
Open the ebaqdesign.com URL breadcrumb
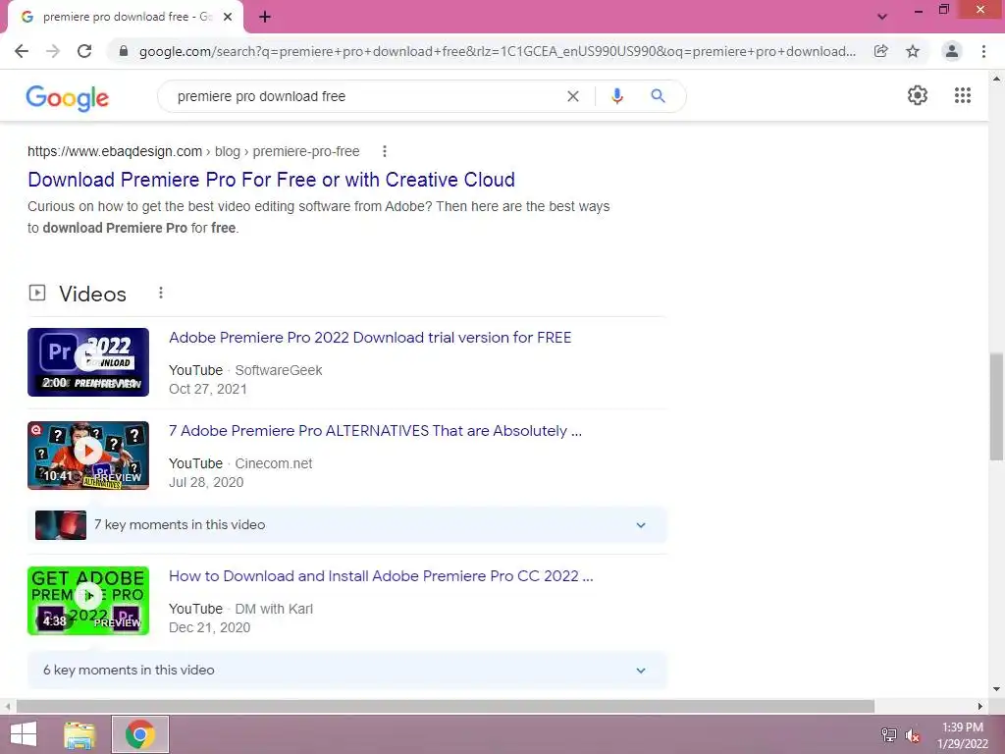[x=193, y=151]
